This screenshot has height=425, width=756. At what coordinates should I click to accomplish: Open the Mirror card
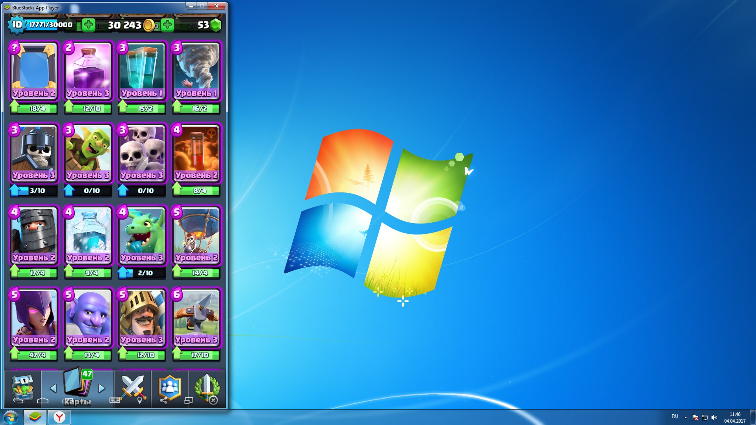pyautogui.click(x=34, y=71)
